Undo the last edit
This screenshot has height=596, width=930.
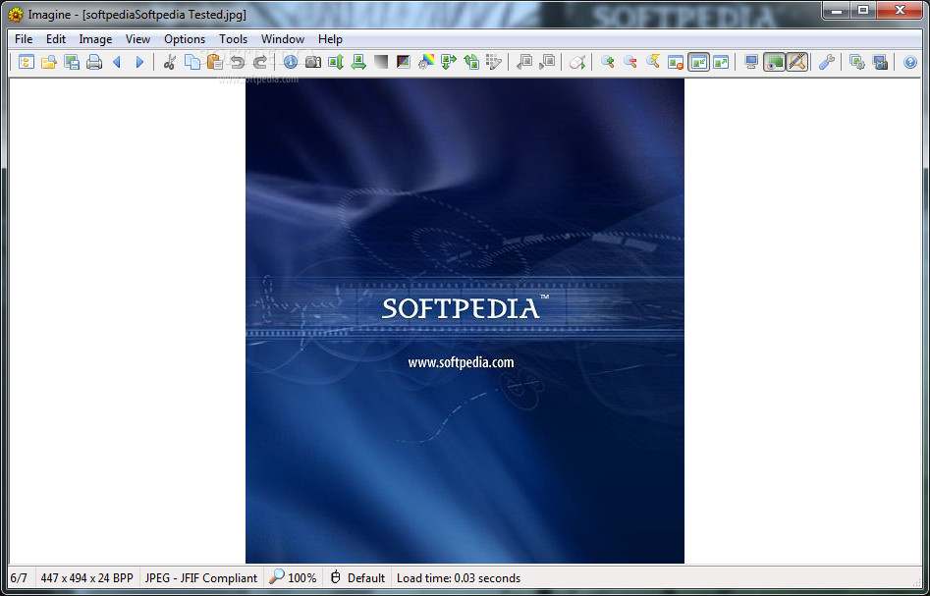coord(238,62)
